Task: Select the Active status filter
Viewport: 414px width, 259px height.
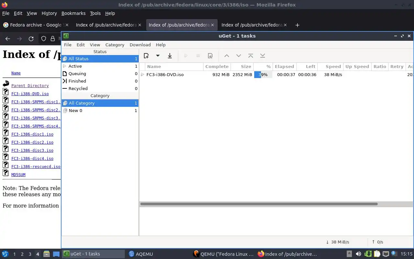Action: pos(100,66)
